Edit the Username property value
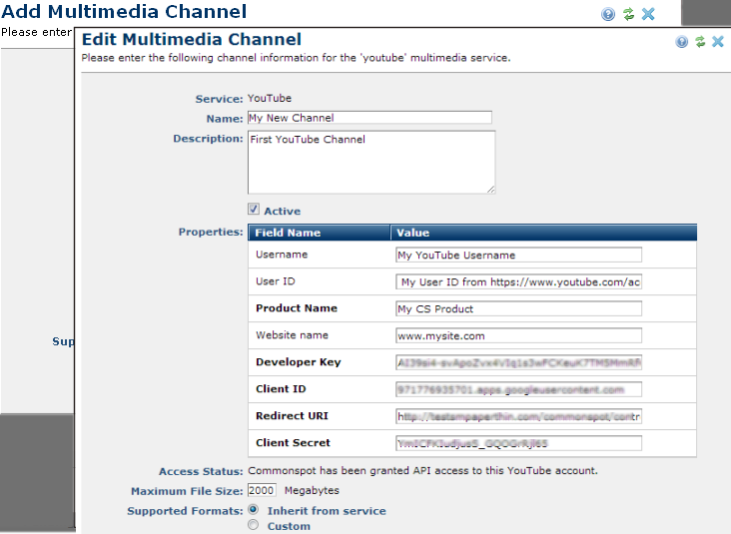Viewport: 731px width, 534px height. [x=518, y=255]
